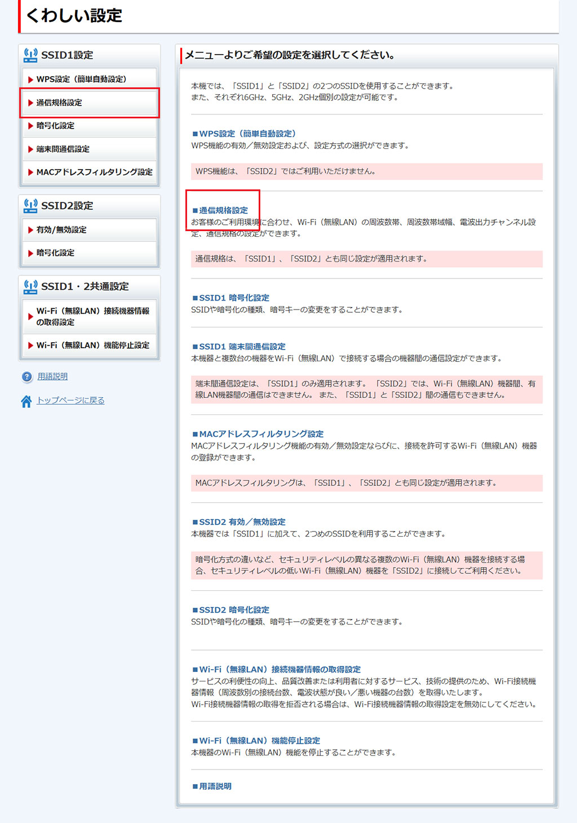Viewport: 577px width, 823px height.
Task: Open the 通信規格設定 link in main content
Action: click(223, 210)
